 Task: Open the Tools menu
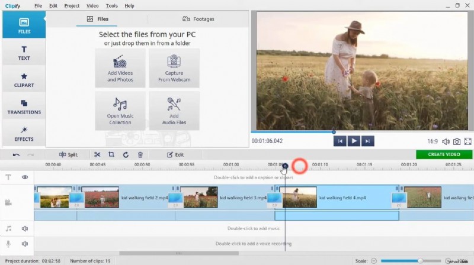(111, 6)
